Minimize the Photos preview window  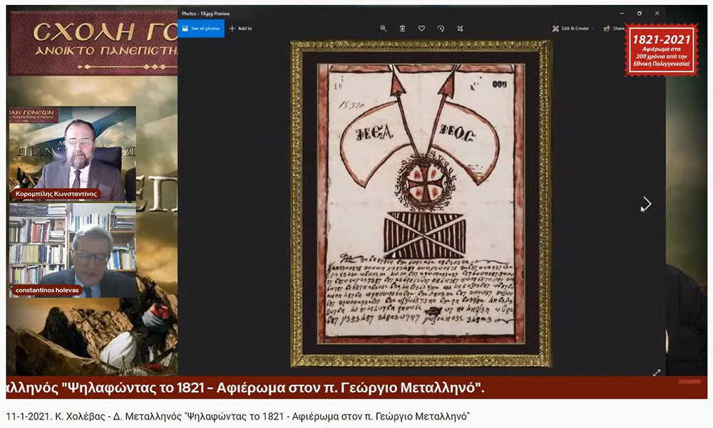[622, 14]
